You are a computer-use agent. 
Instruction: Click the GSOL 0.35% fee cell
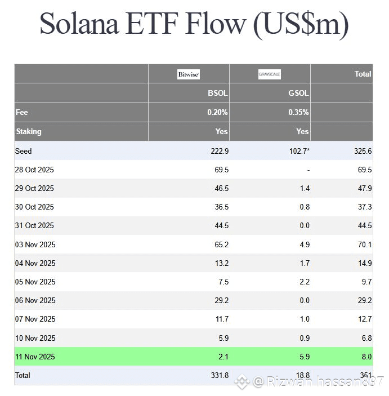[x=298, y=112]
